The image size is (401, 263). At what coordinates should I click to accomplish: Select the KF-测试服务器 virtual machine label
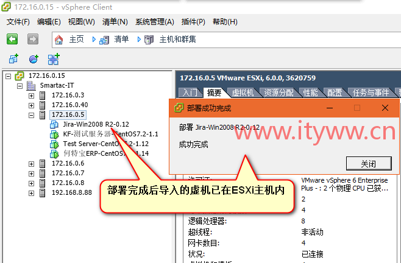pyautogui.click(x=110, y=134)
